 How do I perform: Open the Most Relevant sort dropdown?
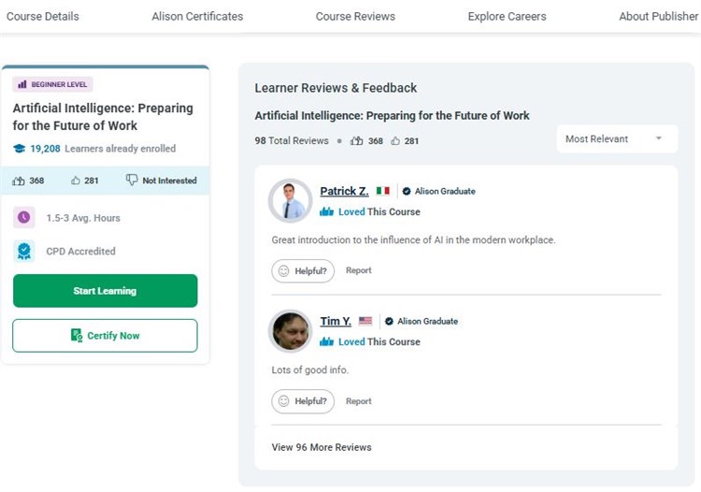(x=617, y=139)
